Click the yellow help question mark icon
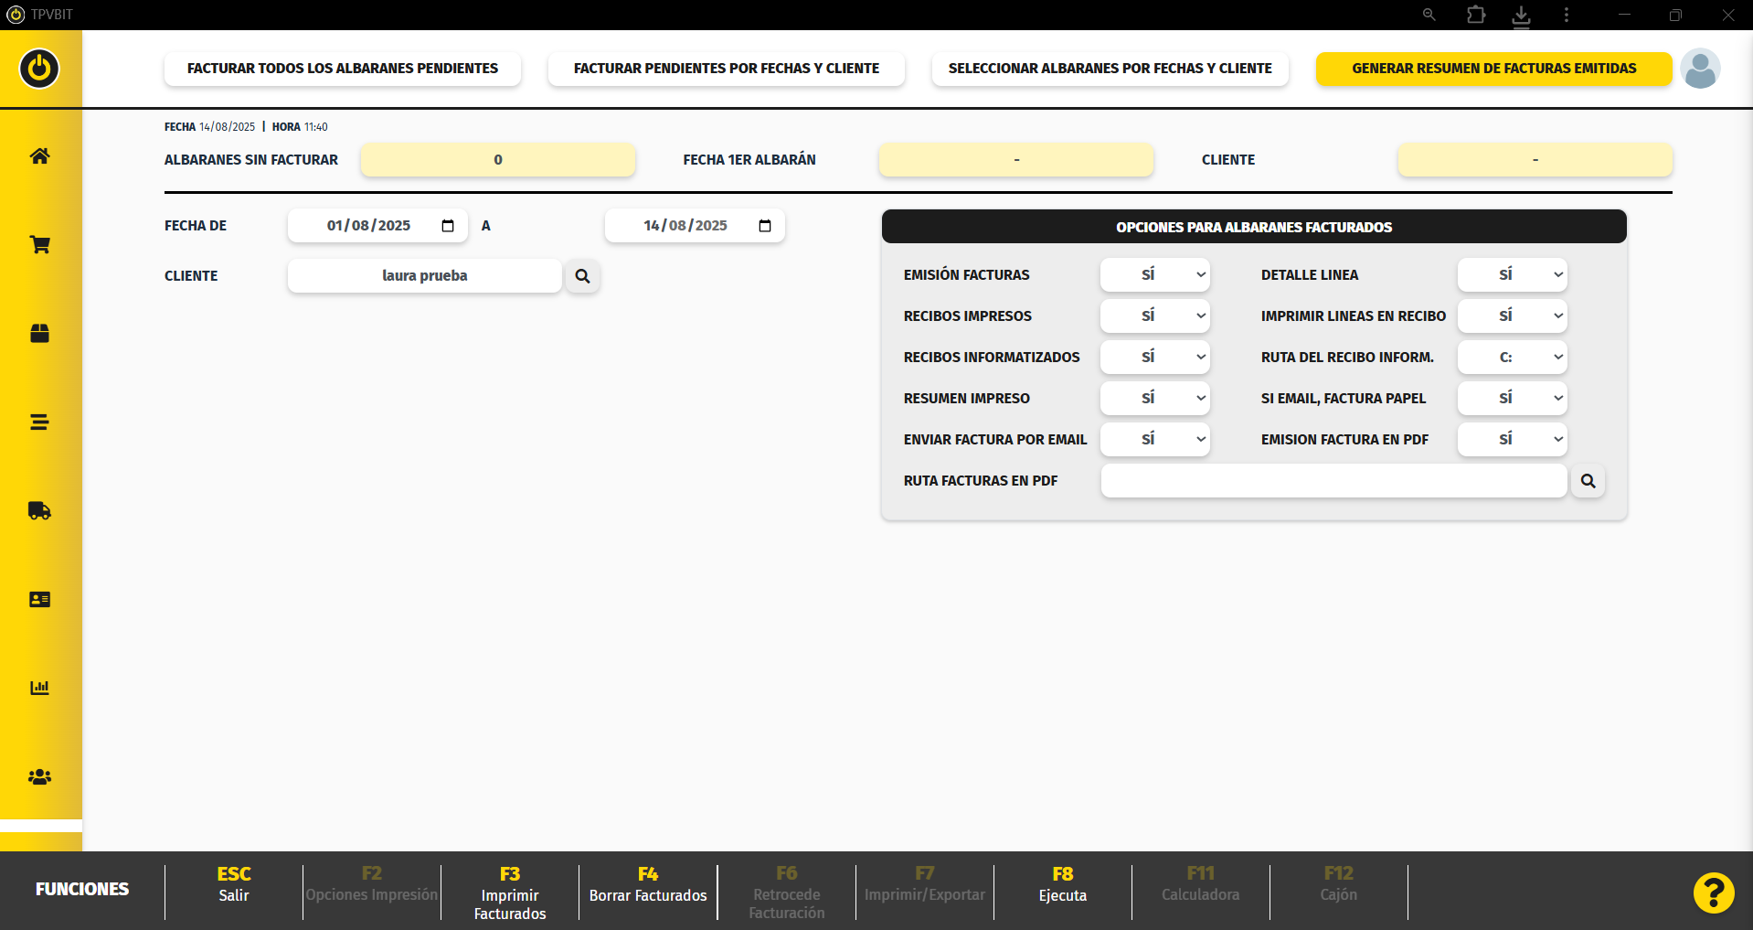 click(1713, 893)
